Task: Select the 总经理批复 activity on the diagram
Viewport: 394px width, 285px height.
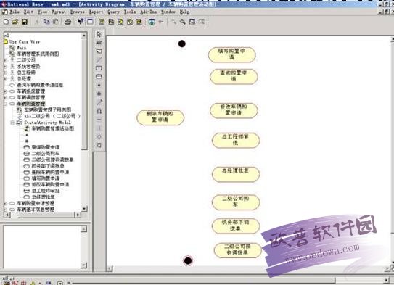Action: pos(236,174)
